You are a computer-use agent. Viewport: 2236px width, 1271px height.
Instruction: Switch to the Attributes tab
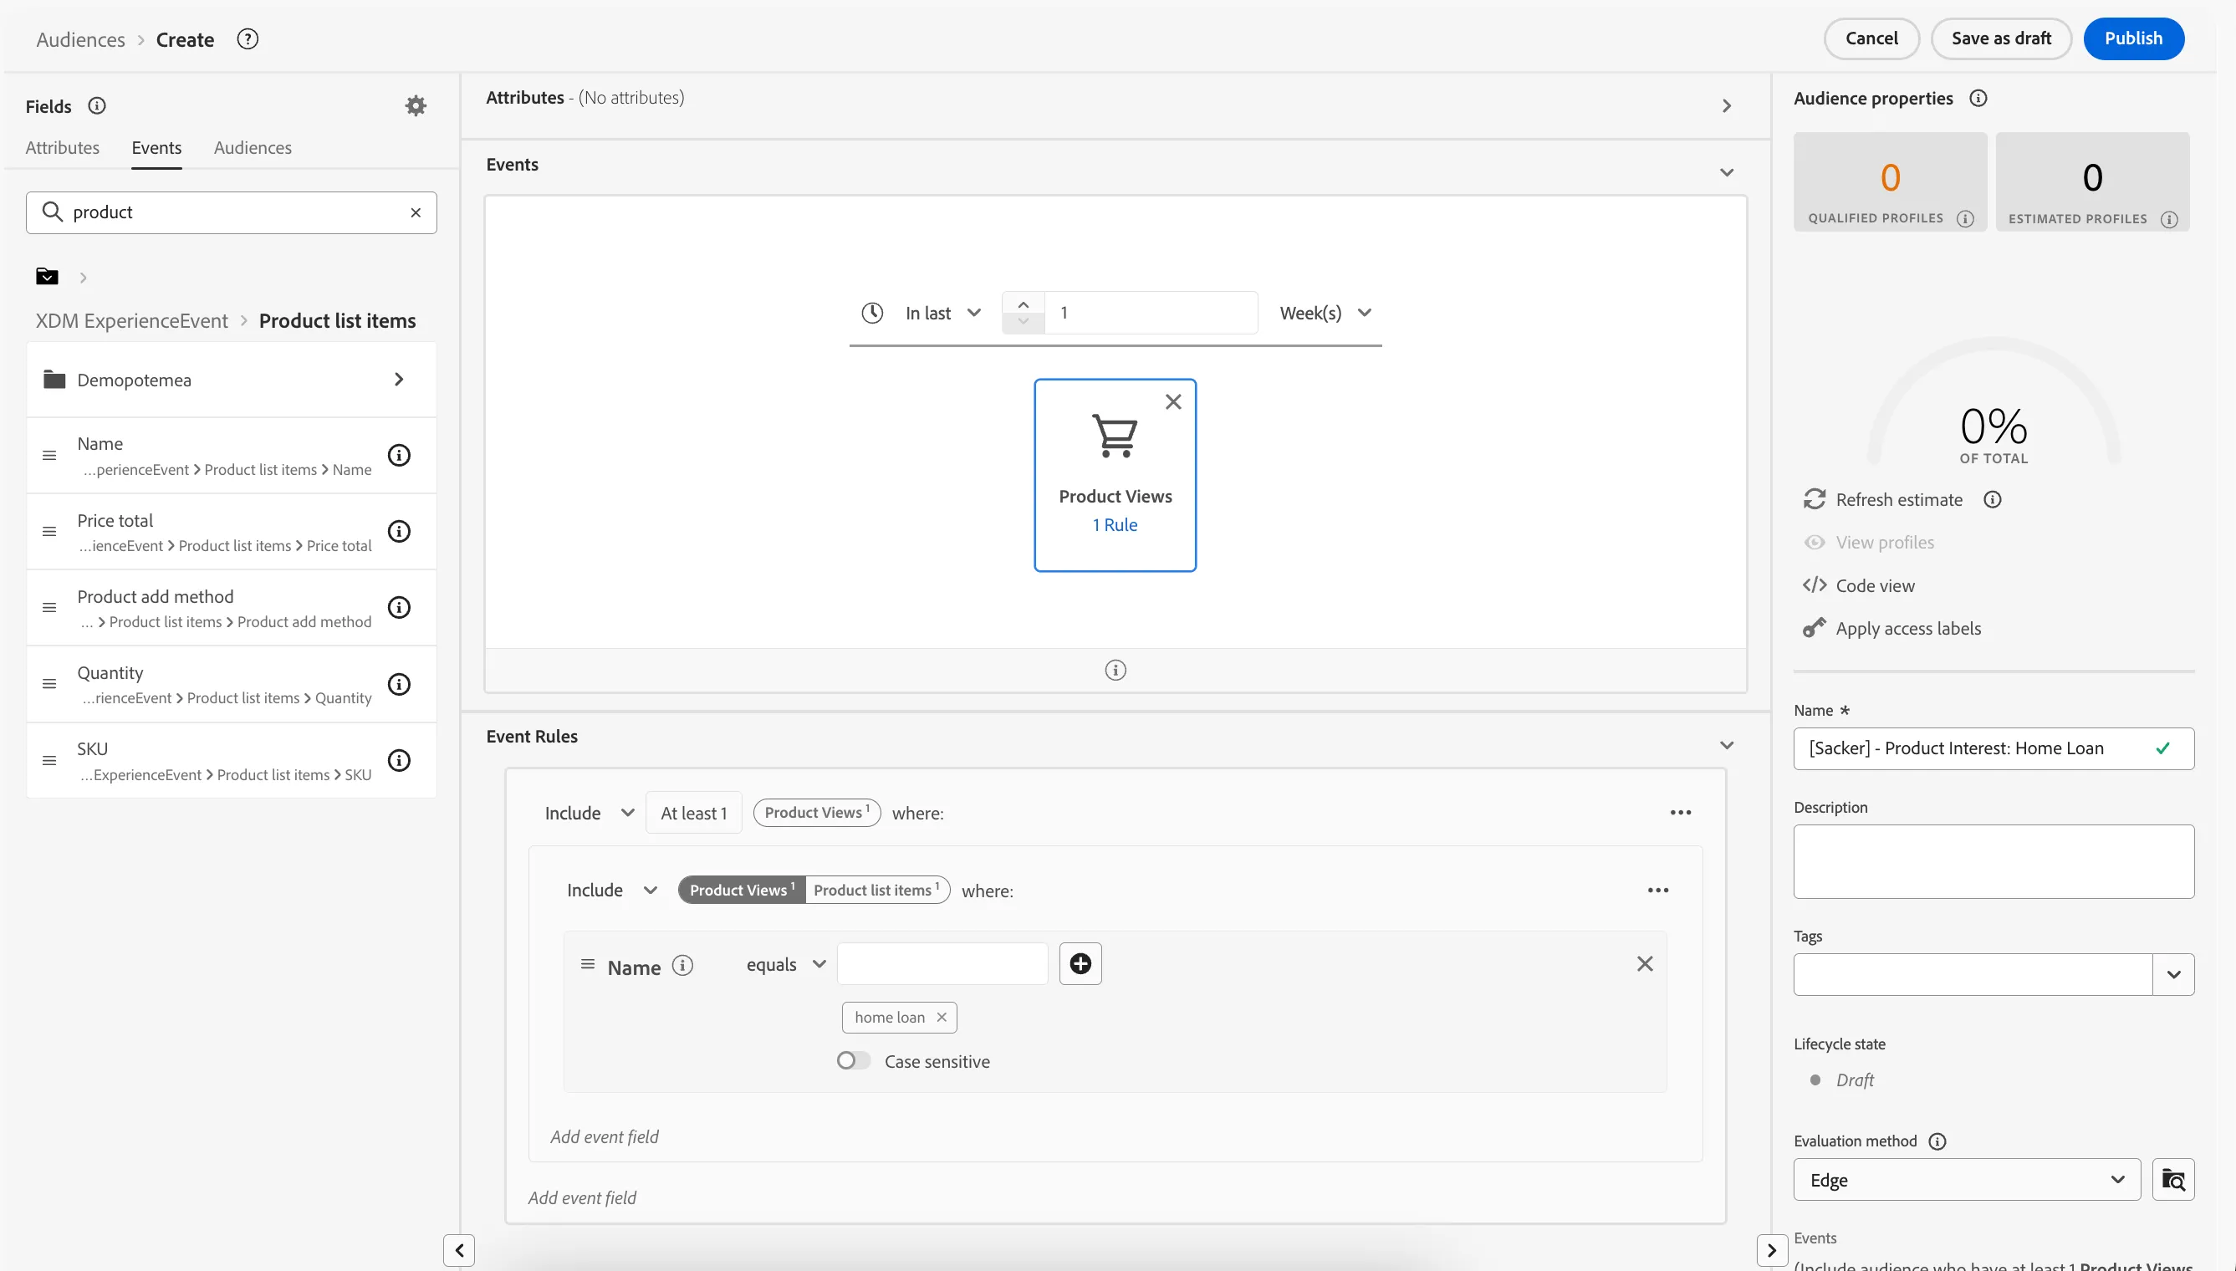click(x=62, y=147)
